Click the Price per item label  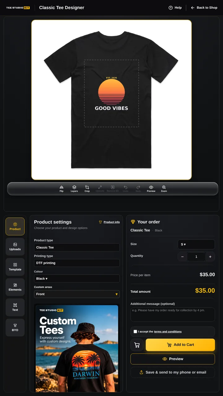point(140,275)
